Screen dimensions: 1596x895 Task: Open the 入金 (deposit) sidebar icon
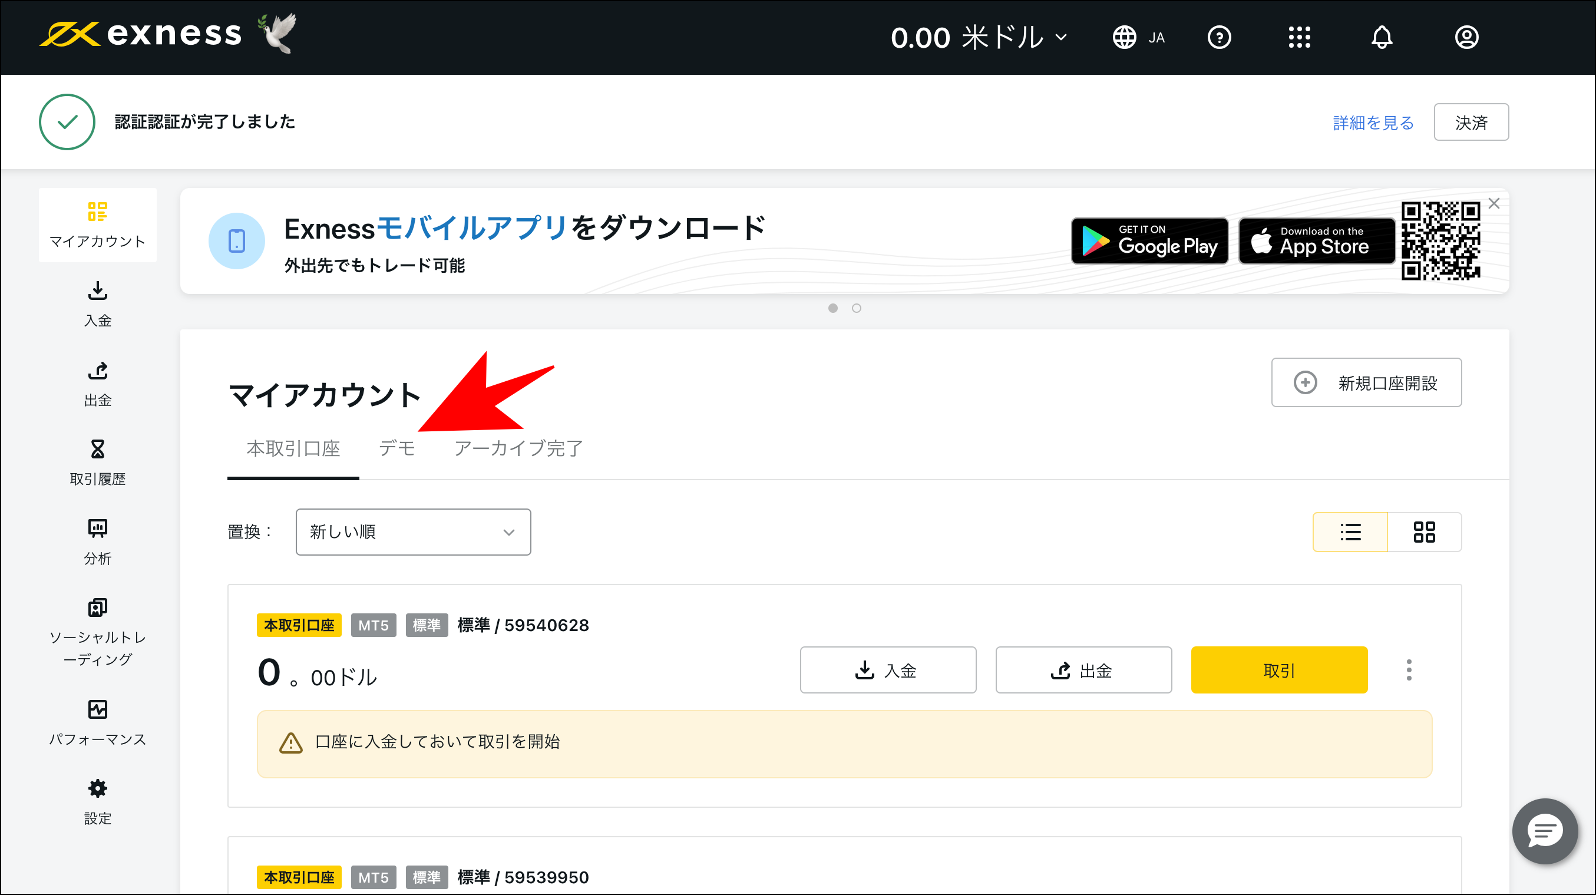tap(97, 303)
